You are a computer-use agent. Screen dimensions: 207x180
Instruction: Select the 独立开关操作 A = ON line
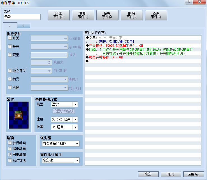click(x=143, y=57)
